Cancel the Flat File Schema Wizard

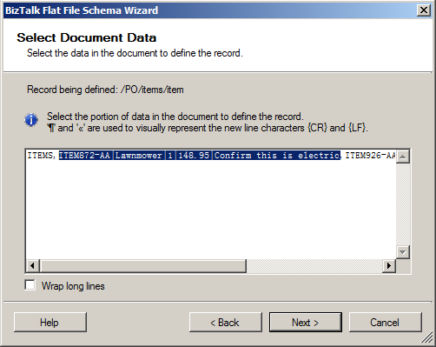click(385, 322)
